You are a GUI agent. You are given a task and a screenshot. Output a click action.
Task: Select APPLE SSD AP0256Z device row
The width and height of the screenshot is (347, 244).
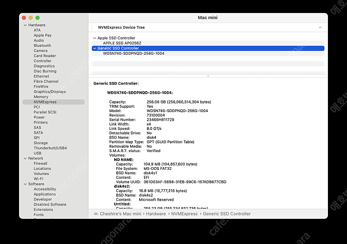122,43
